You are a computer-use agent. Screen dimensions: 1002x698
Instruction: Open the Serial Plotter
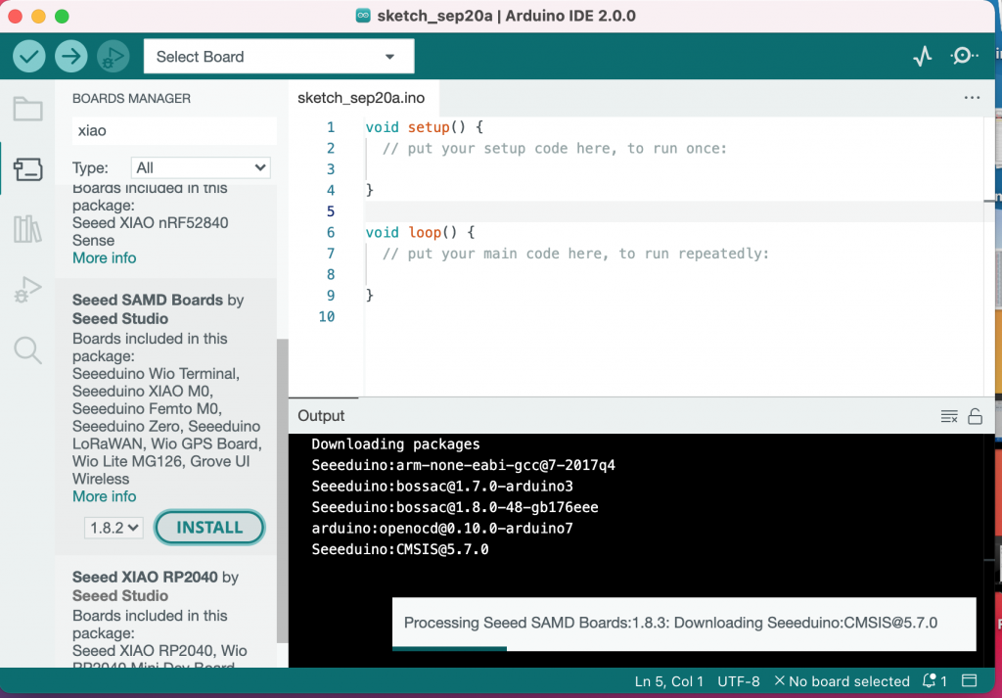pos(922,56)
